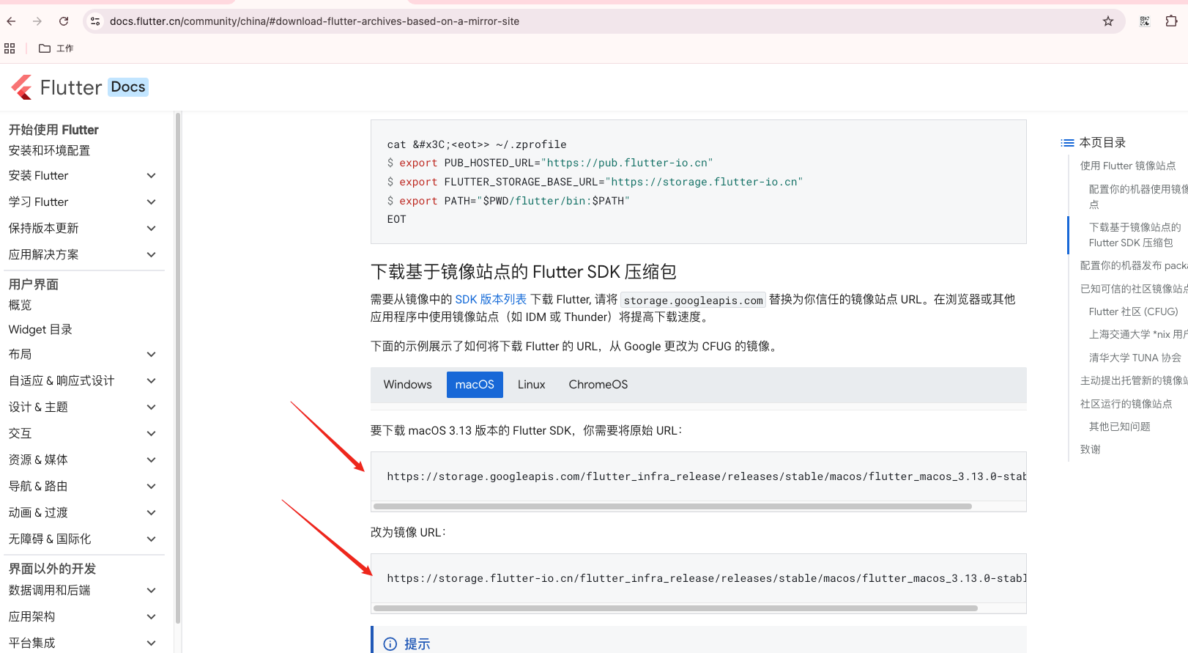Open the 工作 bookmarks folder
The height and width of the screenshot is (653, 1188).
coord(56,48)
